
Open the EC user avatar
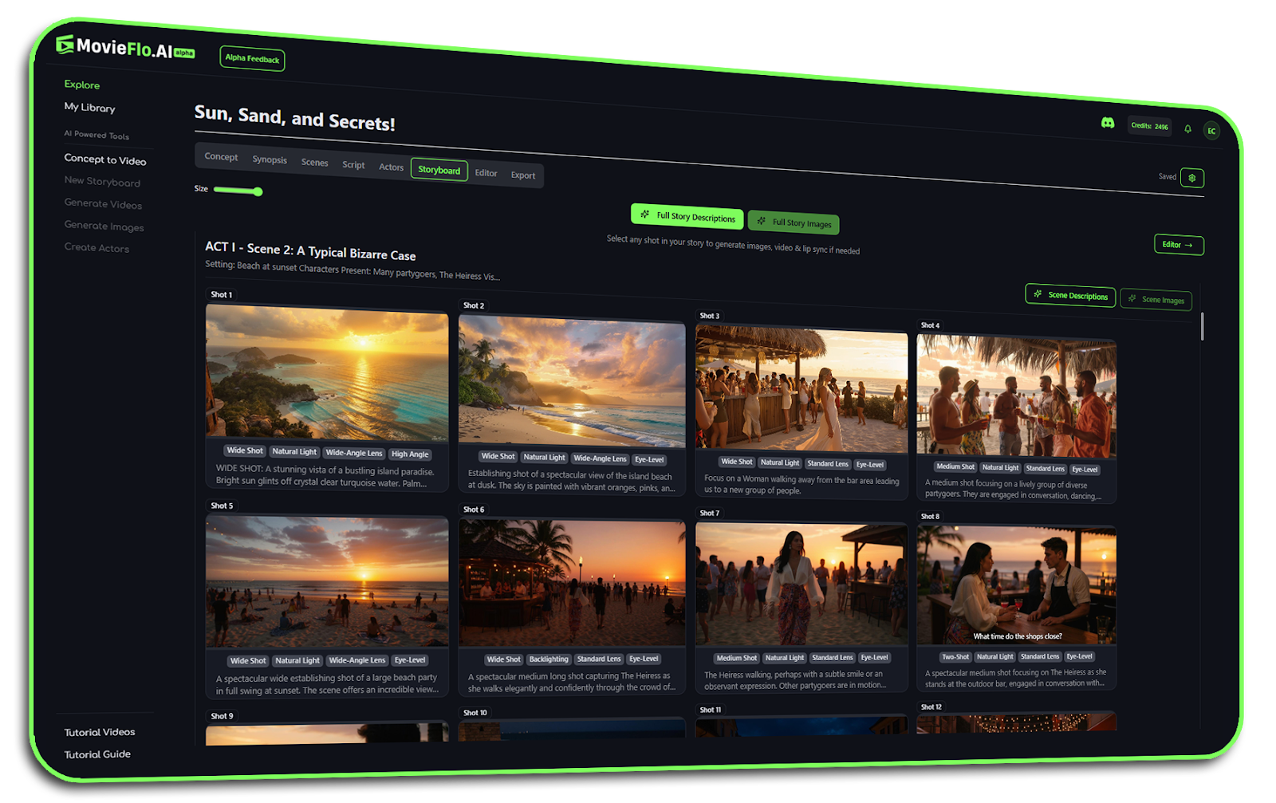[x=1211, y=131]
